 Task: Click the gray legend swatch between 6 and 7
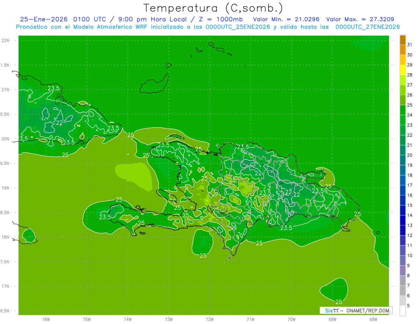(x=403, y=290)
